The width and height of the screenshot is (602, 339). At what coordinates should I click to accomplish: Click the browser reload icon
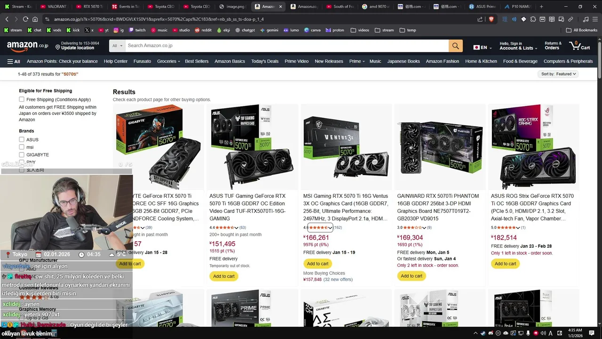click(25, 19)
